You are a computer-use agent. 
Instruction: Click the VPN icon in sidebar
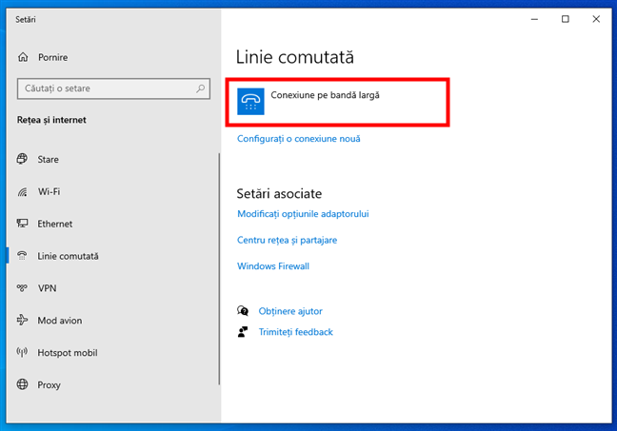pos(22,288)
